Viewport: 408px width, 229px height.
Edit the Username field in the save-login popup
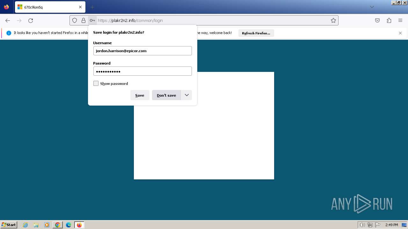point(142,51)
